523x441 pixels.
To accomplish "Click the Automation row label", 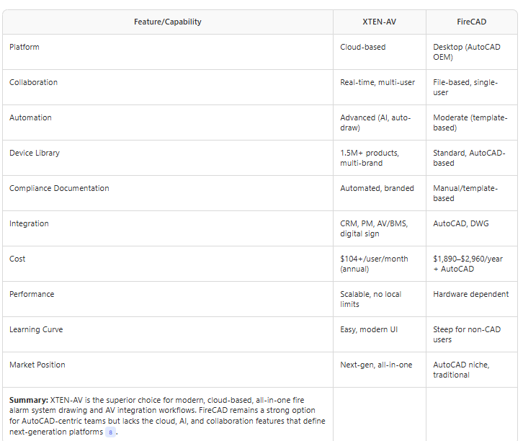I will [30, 117].
